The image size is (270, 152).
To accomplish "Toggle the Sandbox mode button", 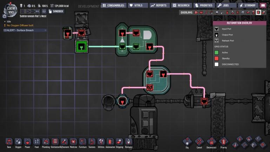I will (56, 11).
